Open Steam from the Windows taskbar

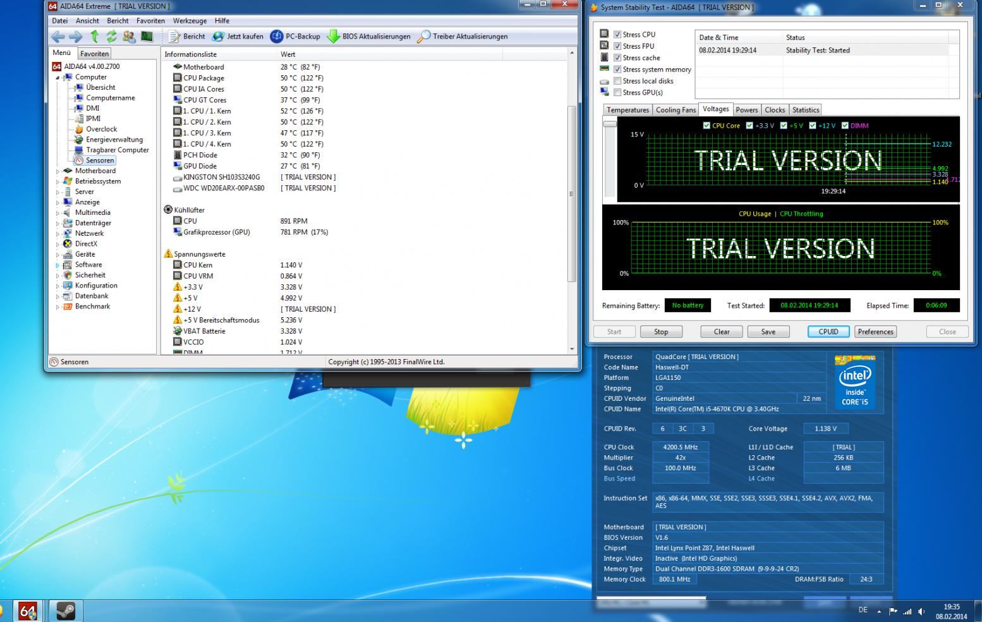tap(65, 611)
